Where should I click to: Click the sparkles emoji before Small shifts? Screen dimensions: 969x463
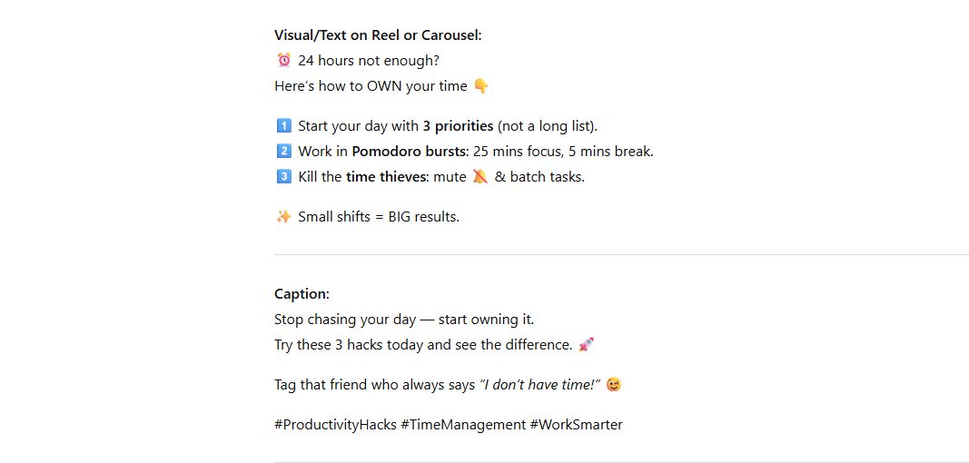pyautogui.click(x=283, y=217)
